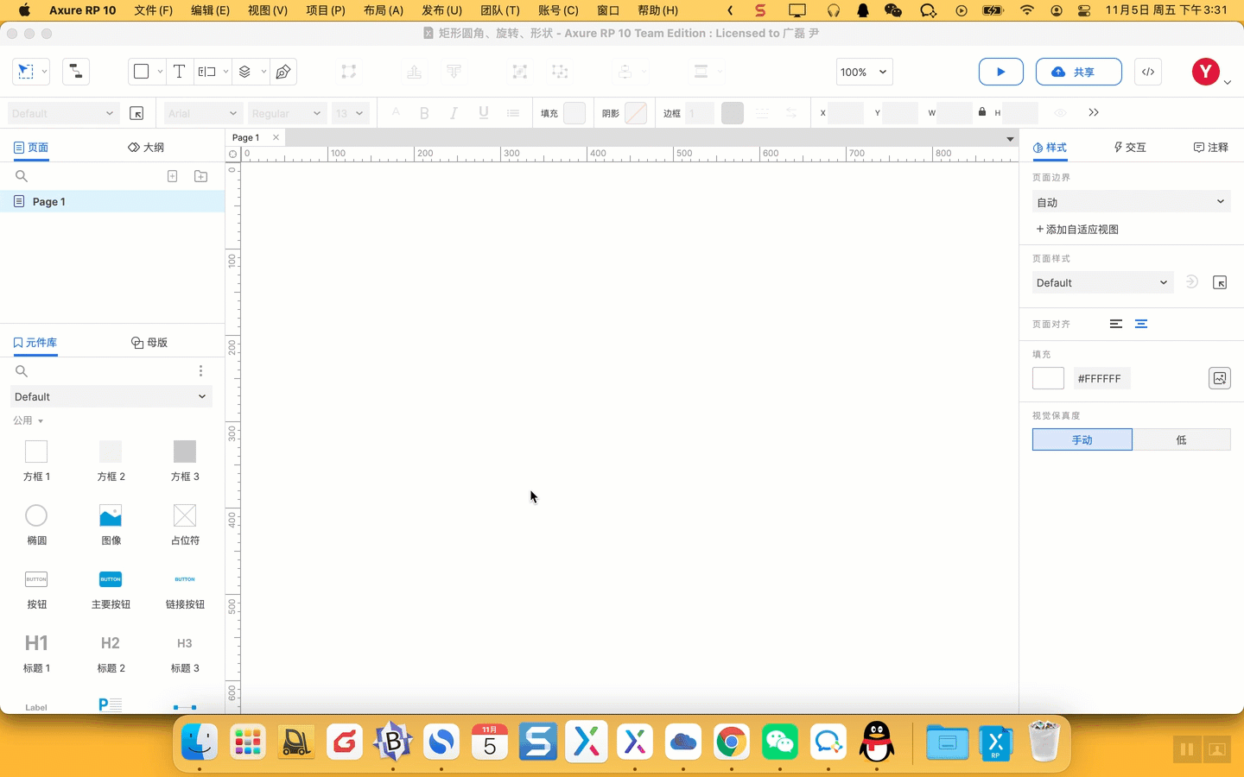Open the library options three-dot menu
The image size is (1244, 777).
point(200,371)
